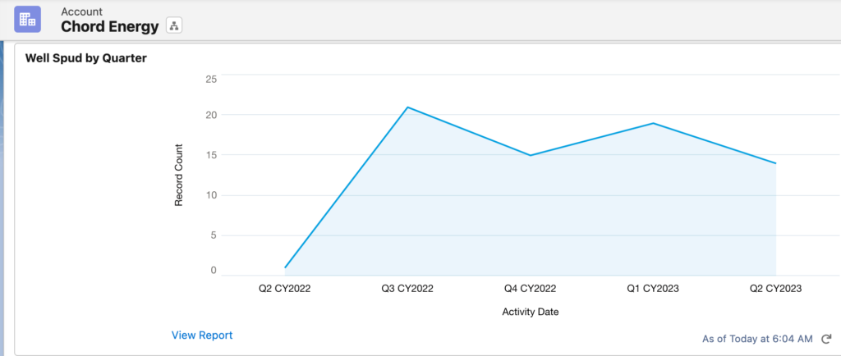The image size is (841, 356).
Task: Refresh the chart using the reload icon
Action: click(x=826, y=338)
